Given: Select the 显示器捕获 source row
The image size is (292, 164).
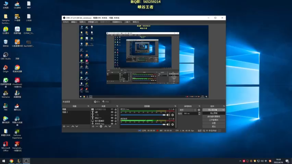Looking at the screenshot, I should click(x=104, y=121).
